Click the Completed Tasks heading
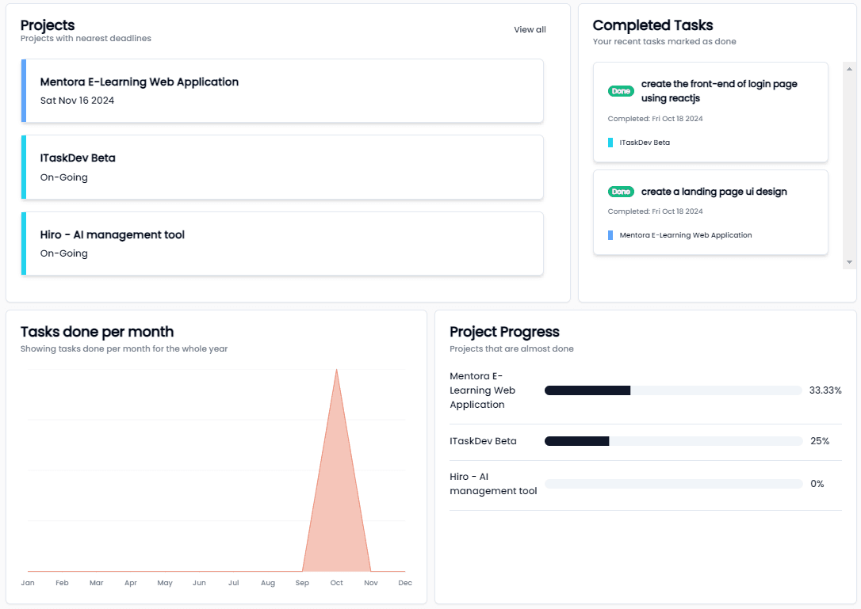The height and width of the screenshot is (609, 861). click(653, 25)
